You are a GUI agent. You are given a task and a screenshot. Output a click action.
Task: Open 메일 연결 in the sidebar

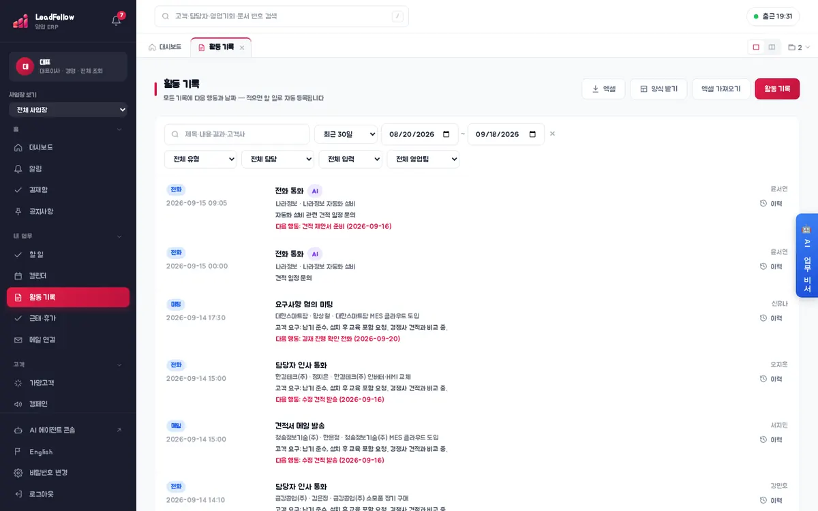[x=68, y=339]
